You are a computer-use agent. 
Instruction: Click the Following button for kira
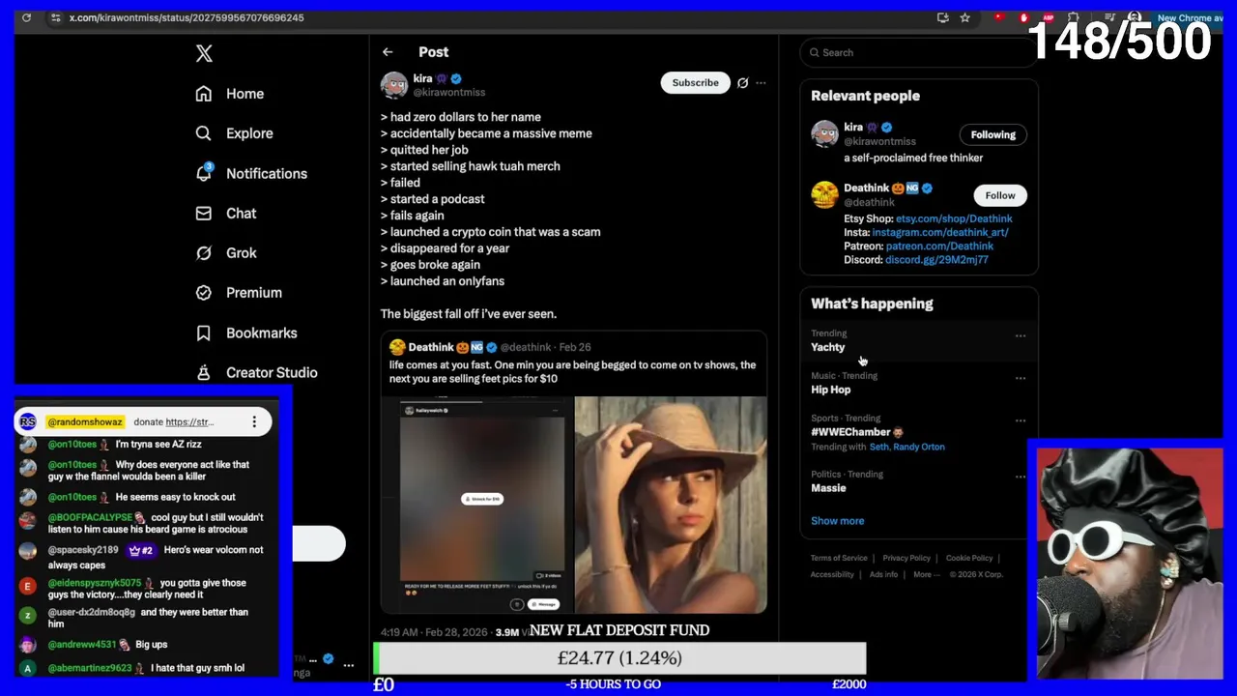[x=993, y=134]
